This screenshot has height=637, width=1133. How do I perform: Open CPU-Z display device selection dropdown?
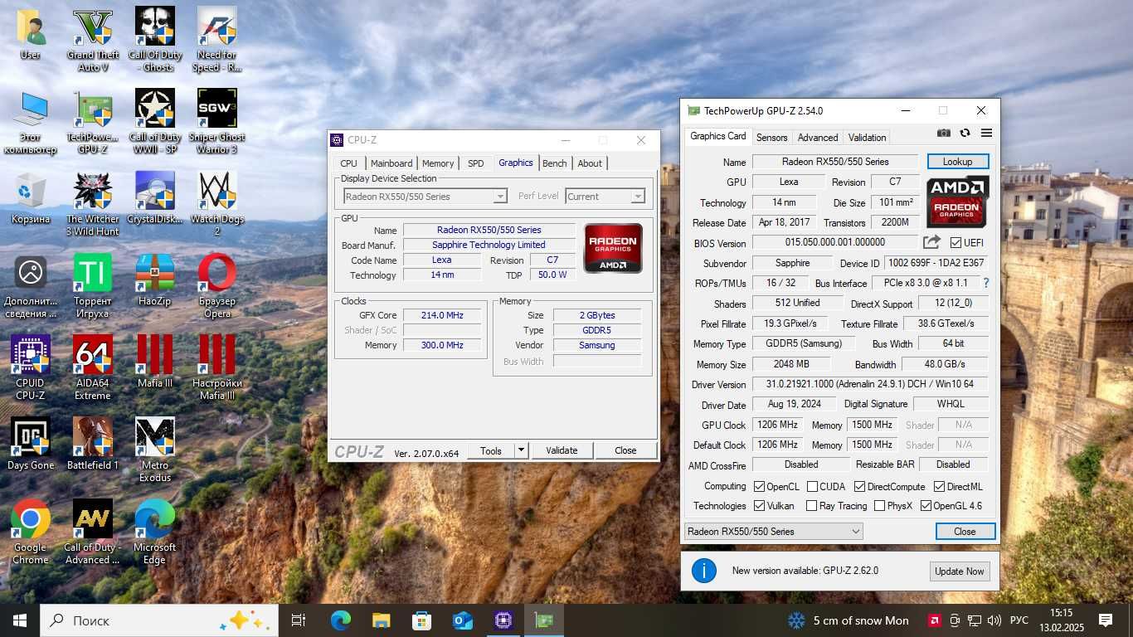pos(425,197)
